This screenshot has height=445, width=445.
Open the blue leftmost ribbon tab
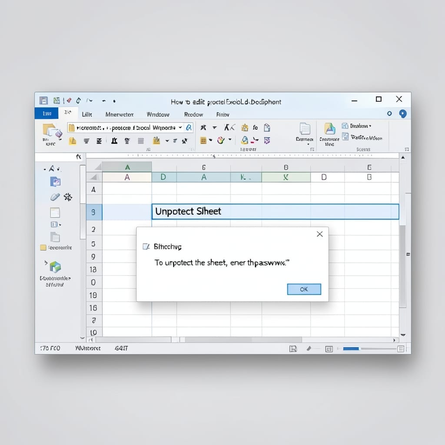(x=46, y=113)
